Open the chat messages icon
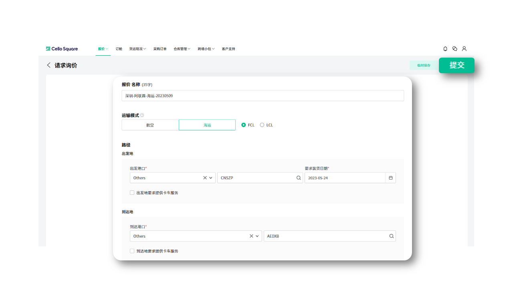The image size is (513, 288). (455, 49)
